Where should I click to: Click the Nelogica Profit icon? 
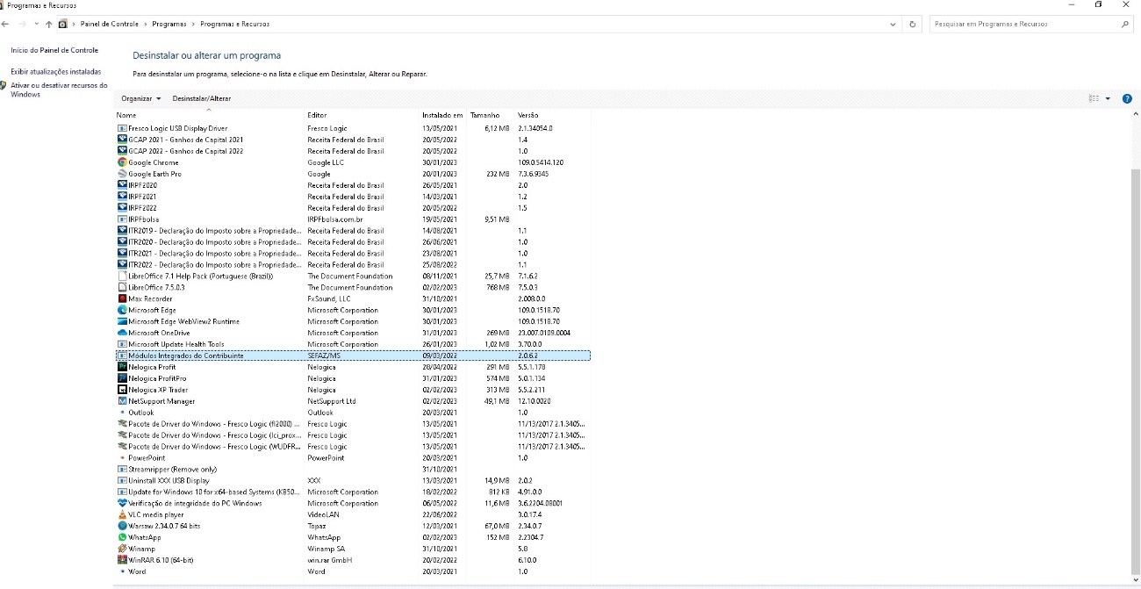click(122, 367)
